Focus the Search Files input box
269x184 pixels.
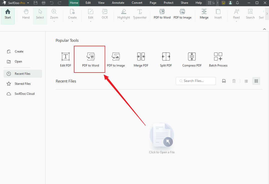196,81
